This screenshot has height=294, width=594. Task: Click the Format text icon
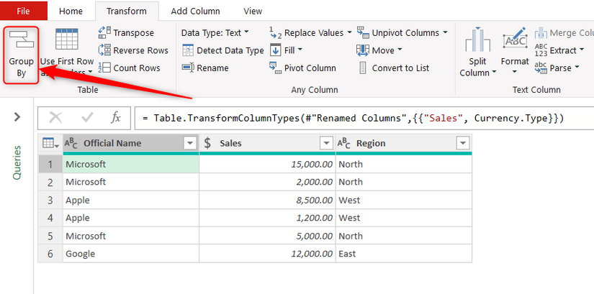pos(515,40)
